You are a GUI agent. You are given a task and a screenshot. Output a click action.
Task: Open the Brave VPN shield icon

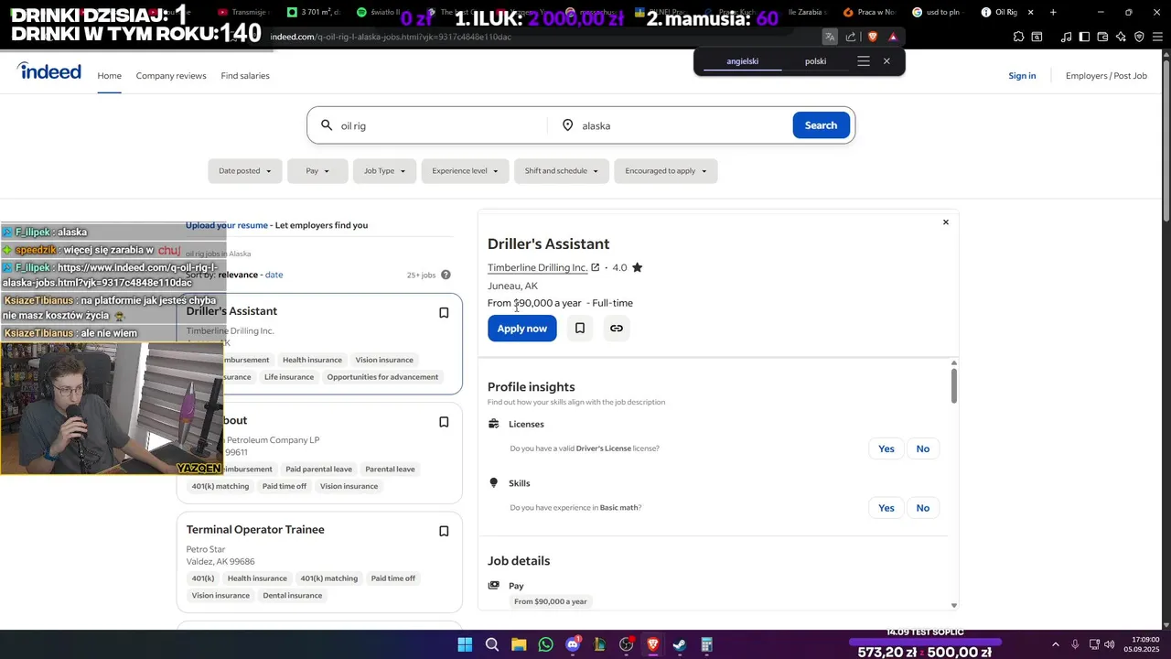coord(1139,37)
